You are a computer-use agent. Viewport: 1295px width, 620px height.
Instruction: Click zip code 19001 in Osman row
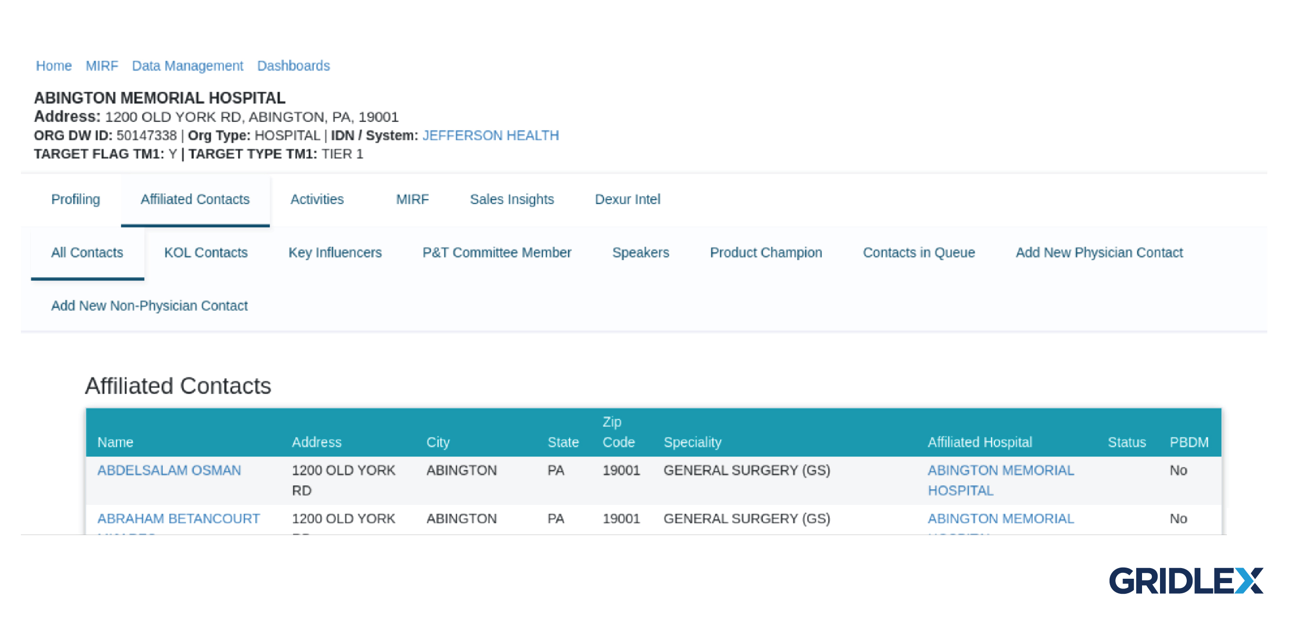[621, 470]
